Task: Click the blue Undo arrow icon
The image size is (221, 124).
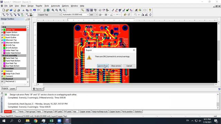Action: [35, 10]
